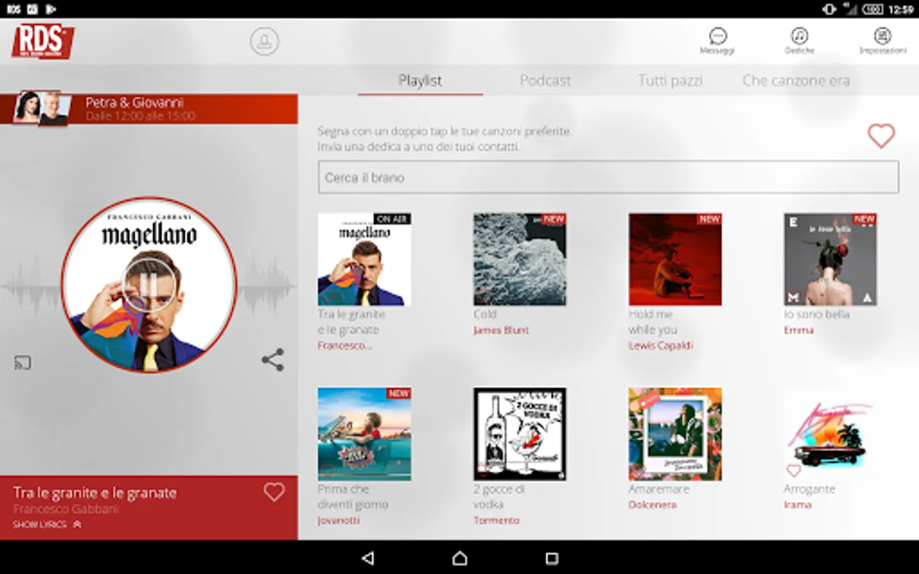
Task: Click the Cerca il brano field
Action: point(608,177)
